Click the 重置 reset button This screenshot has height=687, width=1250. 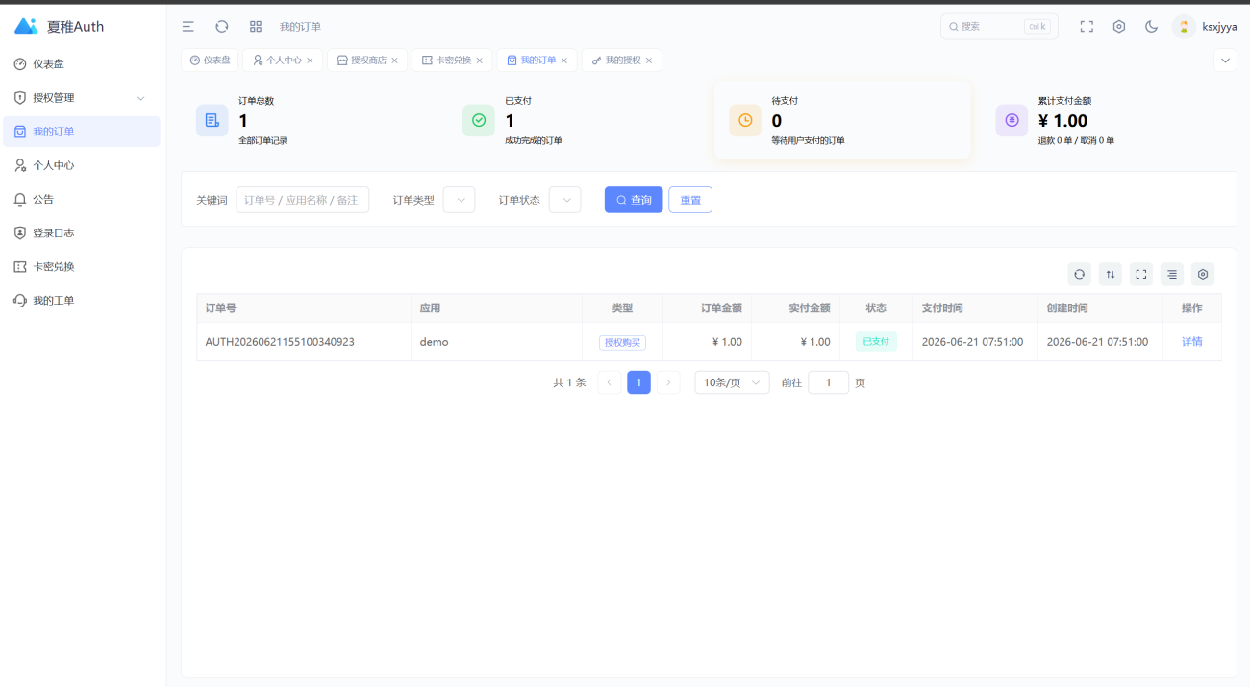click(690, 200)
